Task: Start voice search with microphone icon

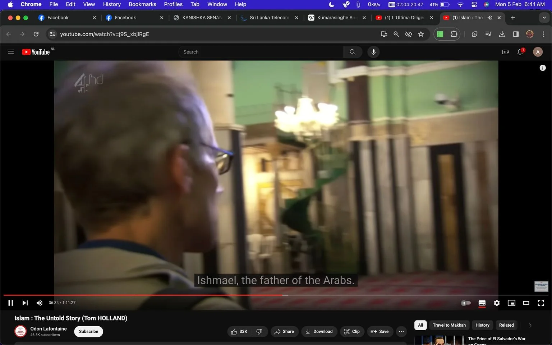Action: click(373, 52)
